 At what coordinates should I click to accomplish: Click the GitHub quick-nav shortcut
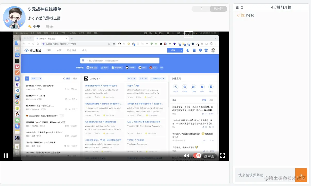coord(130,68)
